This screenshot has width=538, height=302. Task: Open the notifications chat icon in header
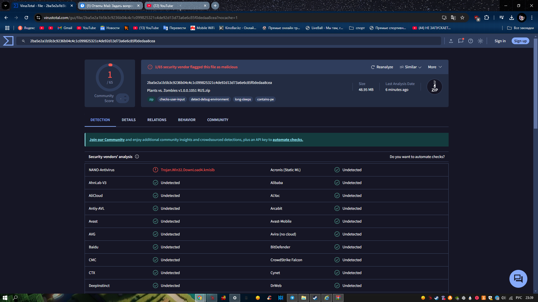(x=461, y=41)
